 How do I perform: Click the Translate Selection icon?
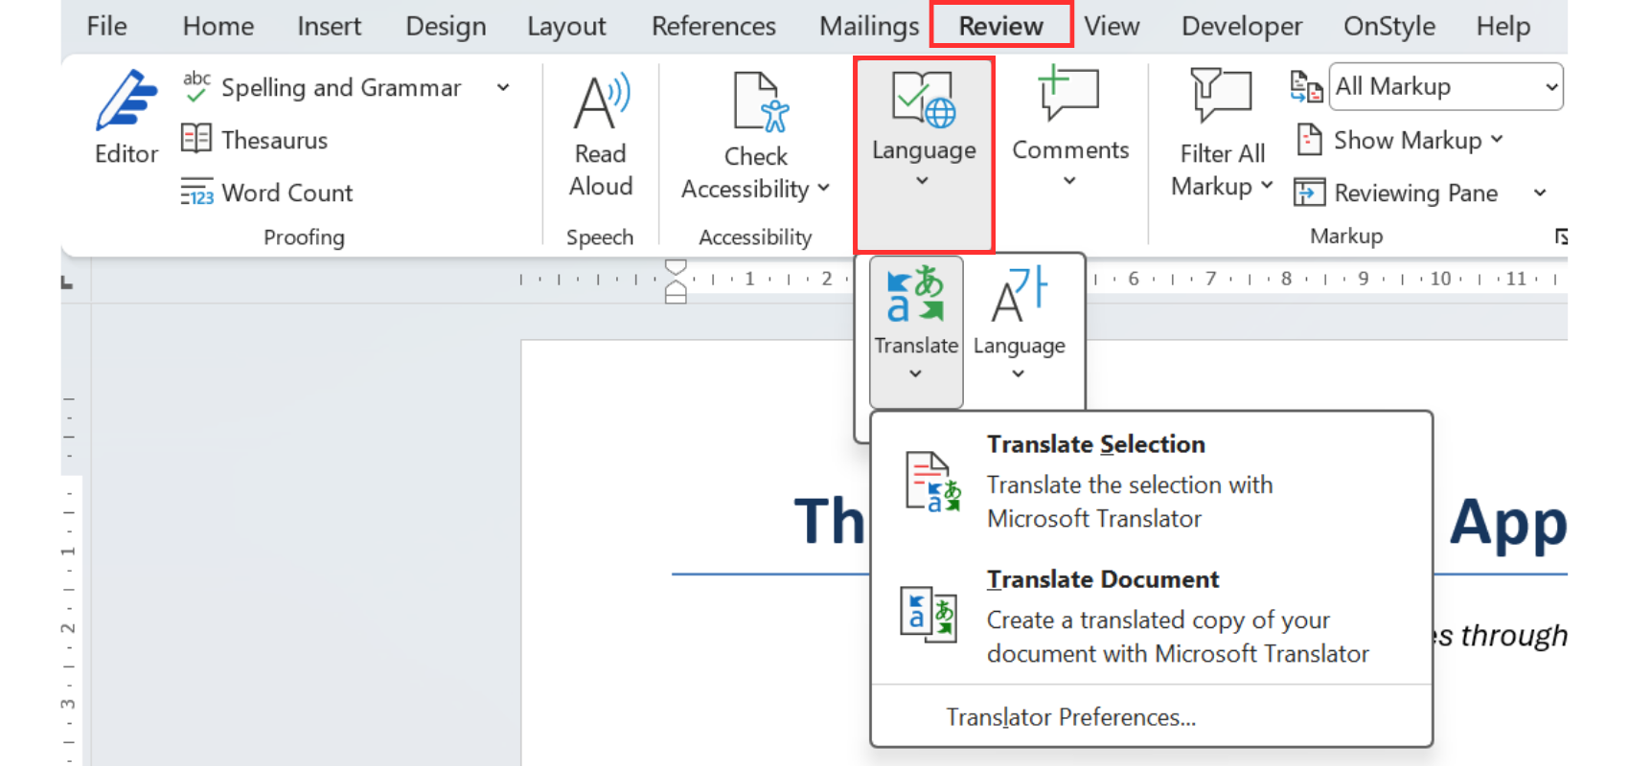pos(932,481)
